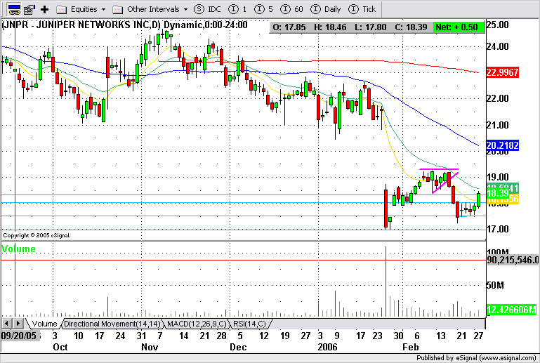Click the Published by eSignal footer text
This screenshot has width=540, height=363.
point(476,358)
